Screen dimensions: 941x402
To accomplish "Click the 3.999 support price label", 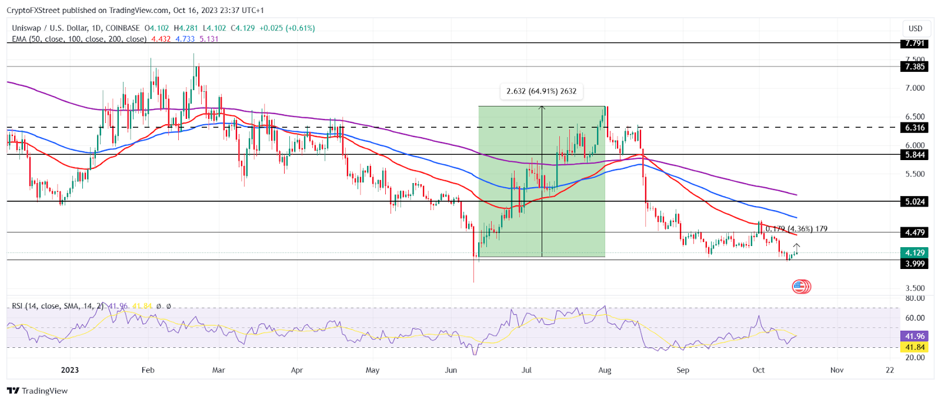I will point(915,264).
